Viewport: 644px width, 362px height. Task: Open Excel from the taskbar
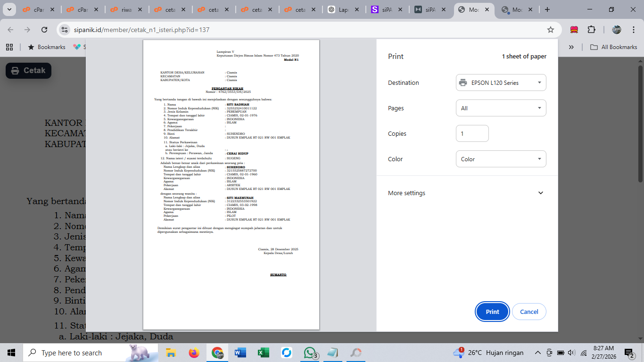[x=263, y=353]
